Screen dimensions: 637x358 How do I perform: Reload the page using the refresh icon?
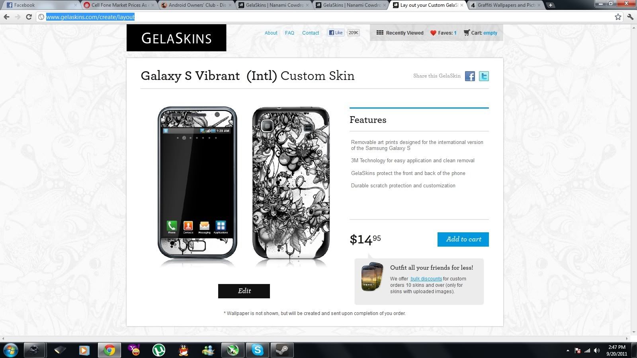pyautogui.click(x=29, y=17)
